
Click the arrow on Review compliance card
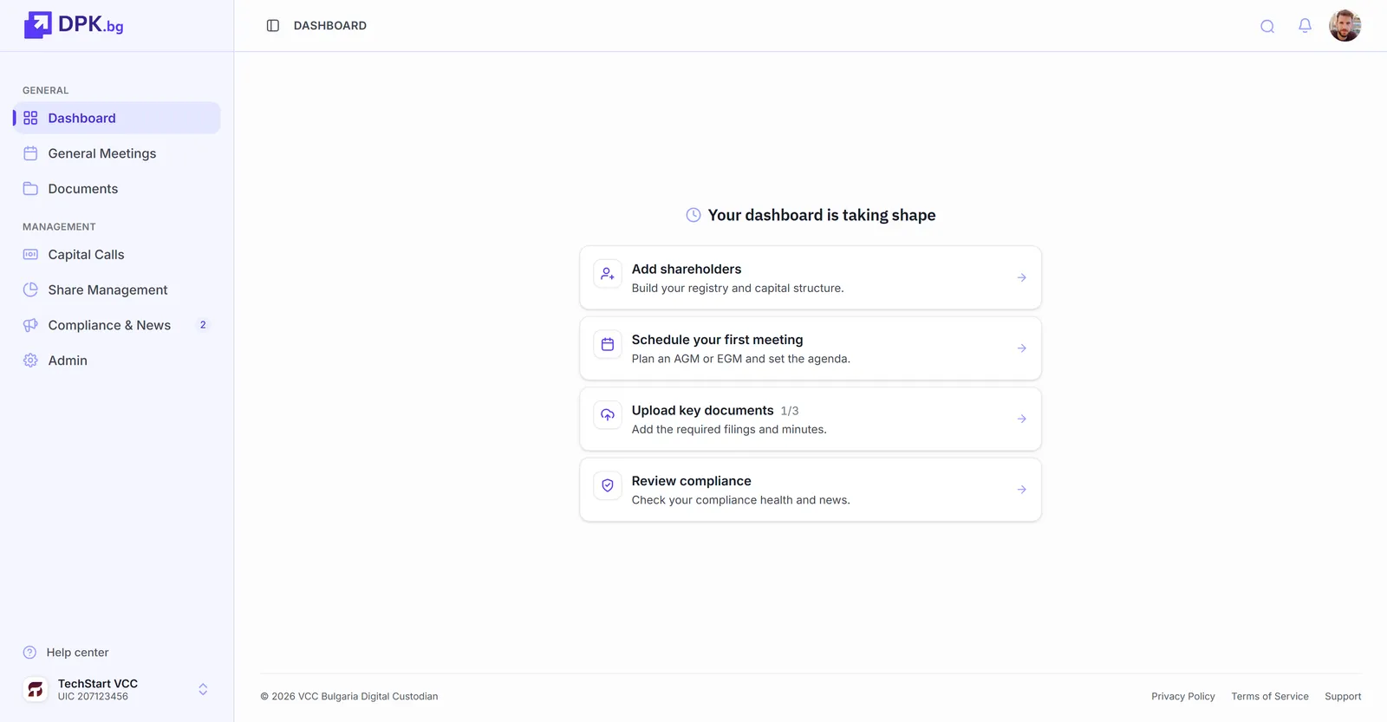pyautogui.click(x=1022, y=490)
